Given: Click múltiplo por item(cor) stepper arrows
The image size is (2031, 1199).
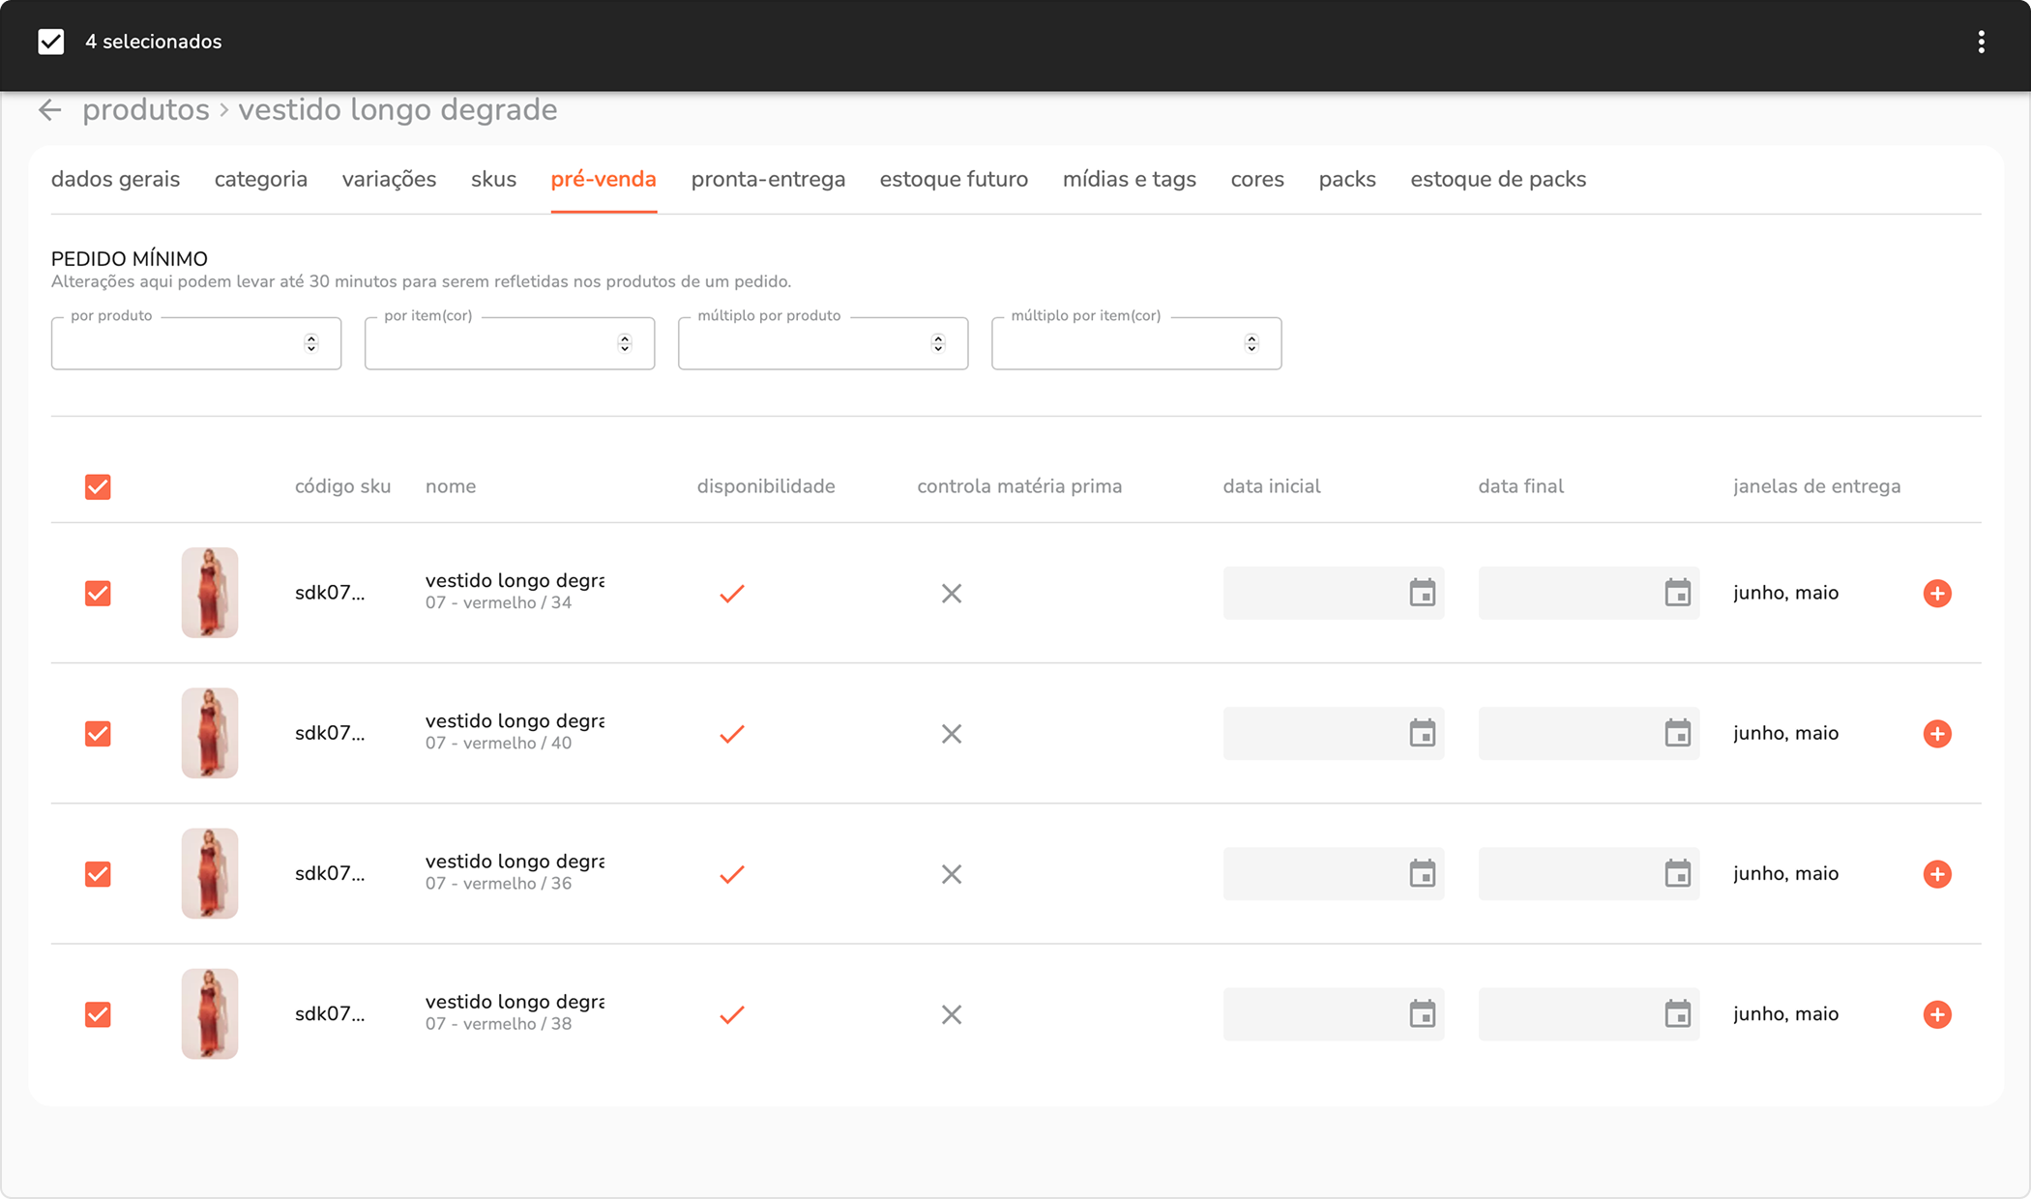Looking at the screenshot, I should click(1251, 343).
